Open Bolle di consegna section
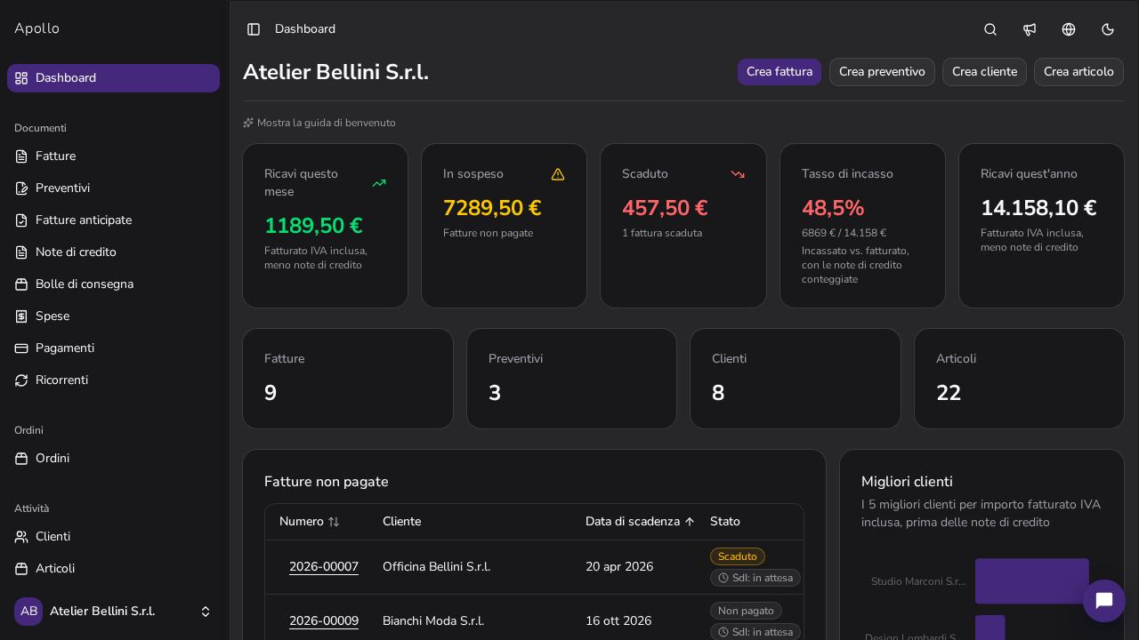The image size is (1139, 640). [113, 284]
